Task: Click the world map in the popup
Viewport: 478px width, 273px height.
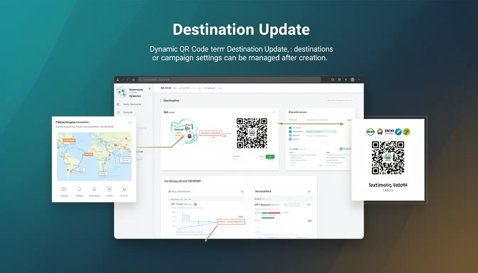Action: [x=94, y=156]
